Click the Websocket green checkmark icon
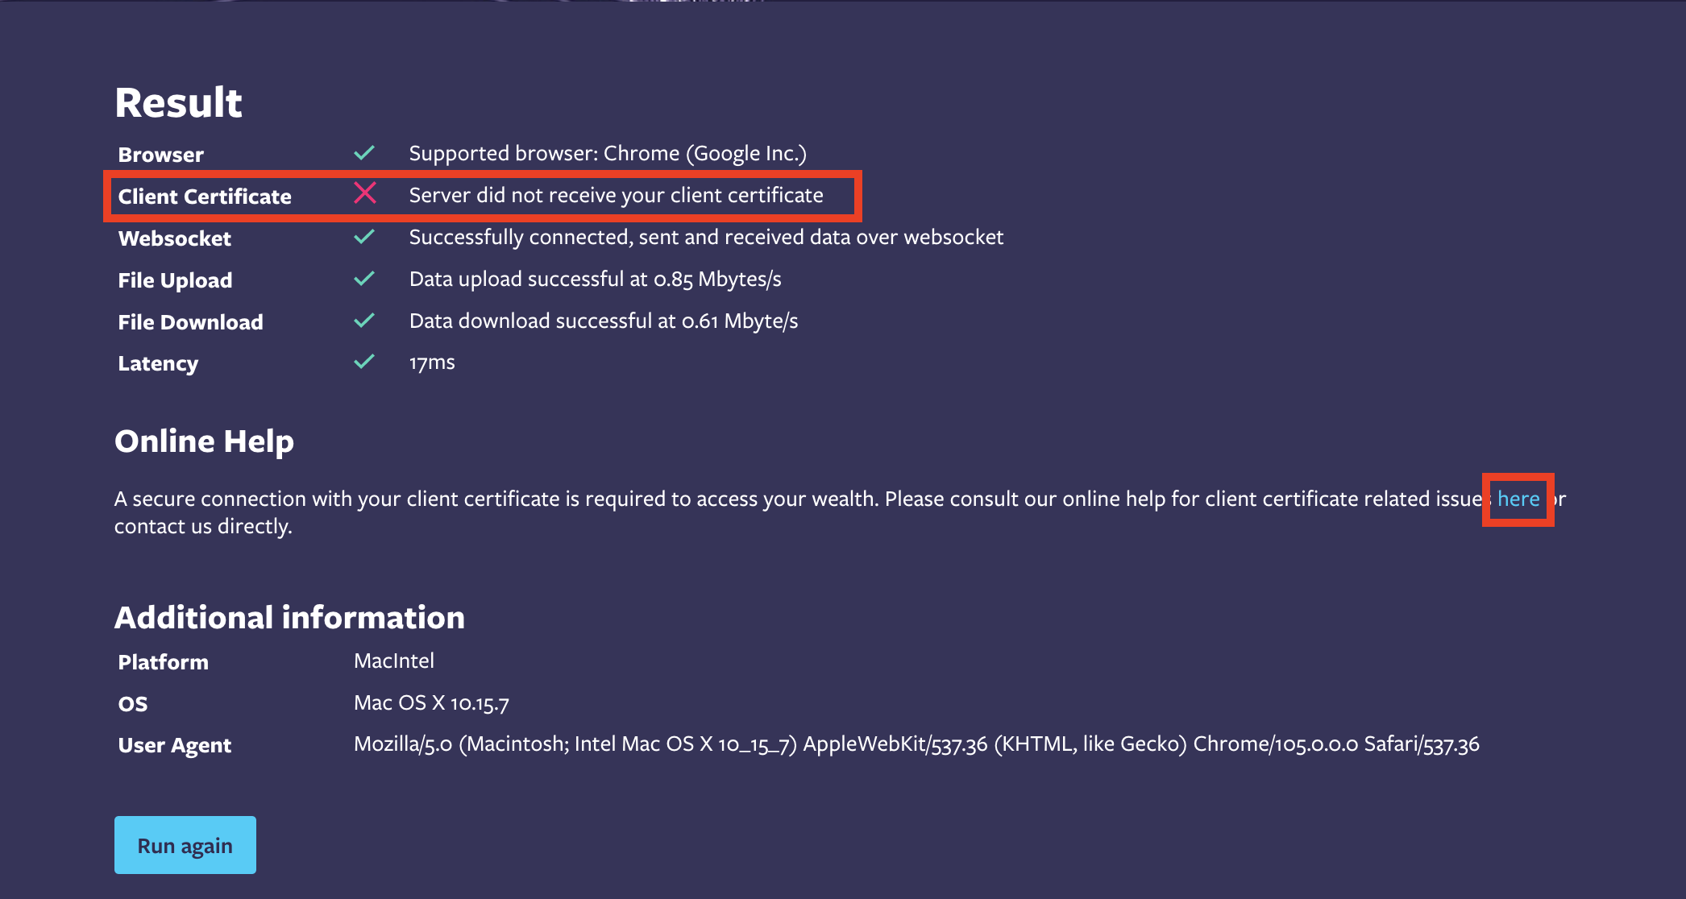The image size is (1686, 899). pyautogui.click(x=364, y=236)
